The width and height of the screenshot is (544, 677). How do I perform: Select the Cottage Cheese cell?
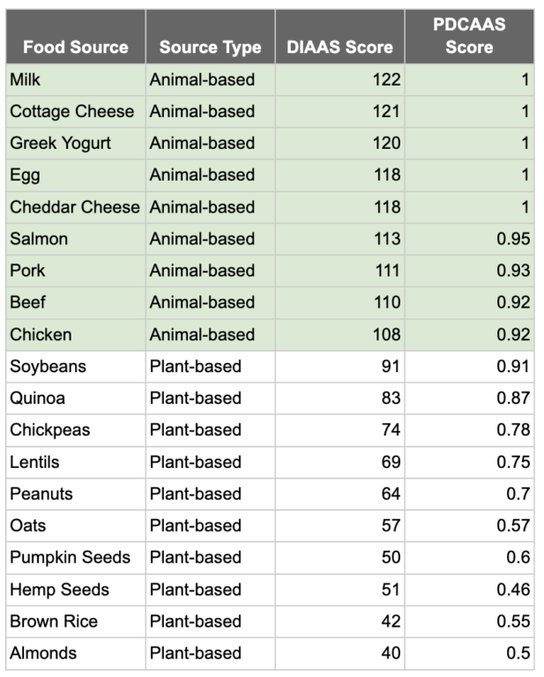(75, 112)
